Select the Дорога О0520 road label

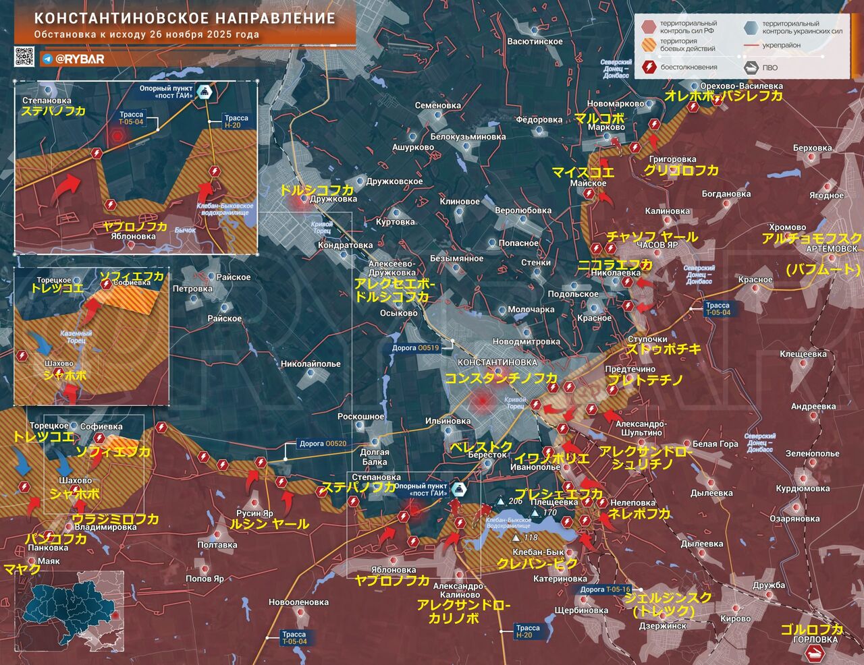coord(323,444)
